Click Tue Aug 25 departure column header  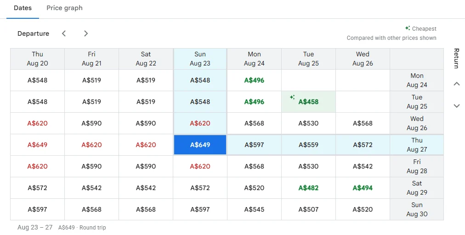pos(308,59)
